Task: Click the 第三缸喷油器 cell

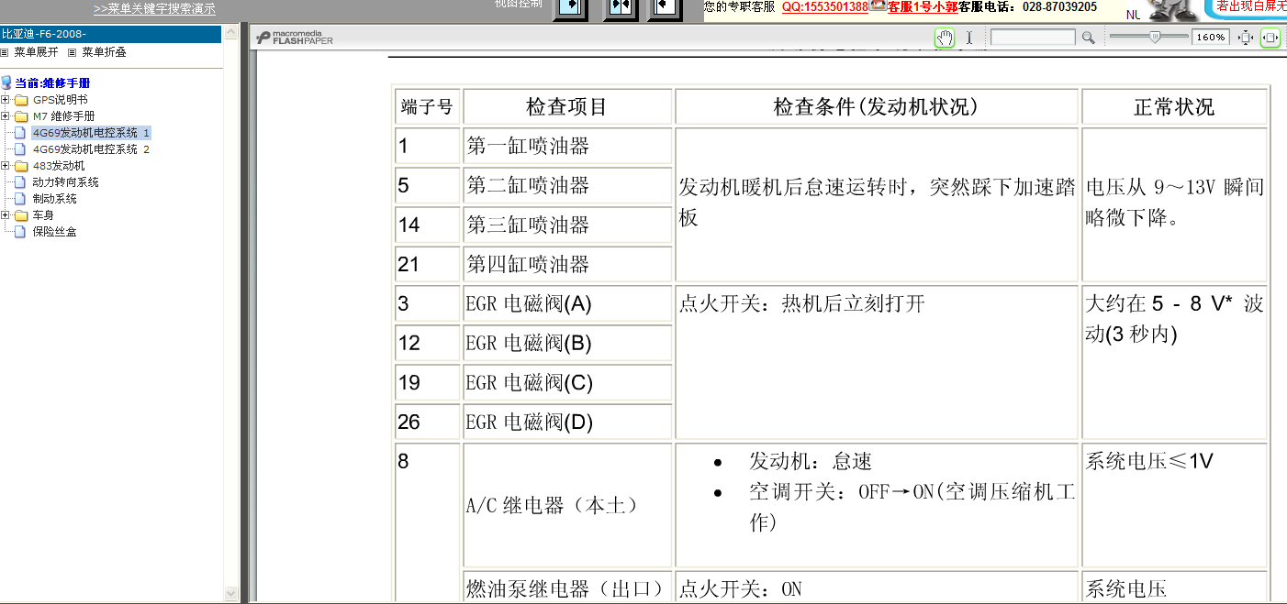Action: [x=567, y=225]
